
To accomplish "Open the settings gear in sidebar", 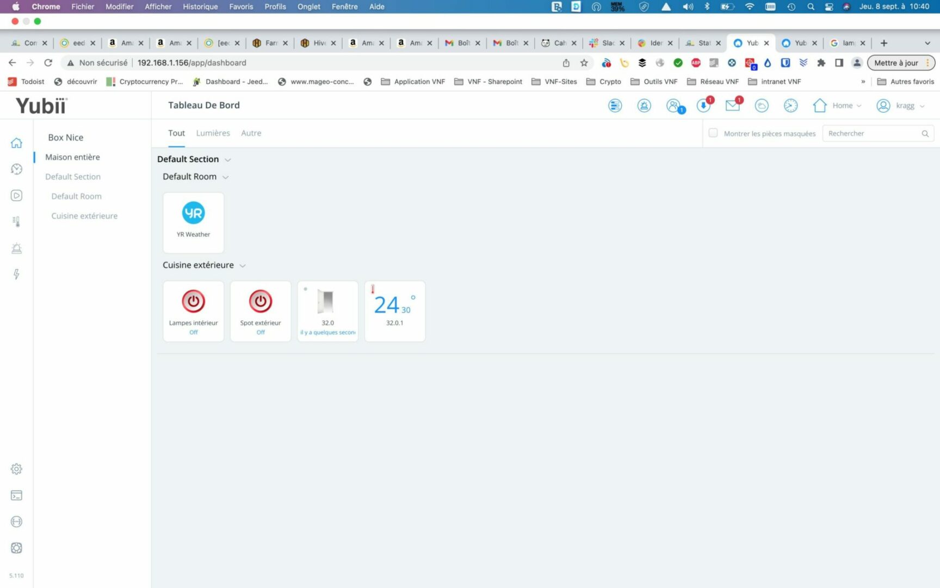I will pos(16,469).
